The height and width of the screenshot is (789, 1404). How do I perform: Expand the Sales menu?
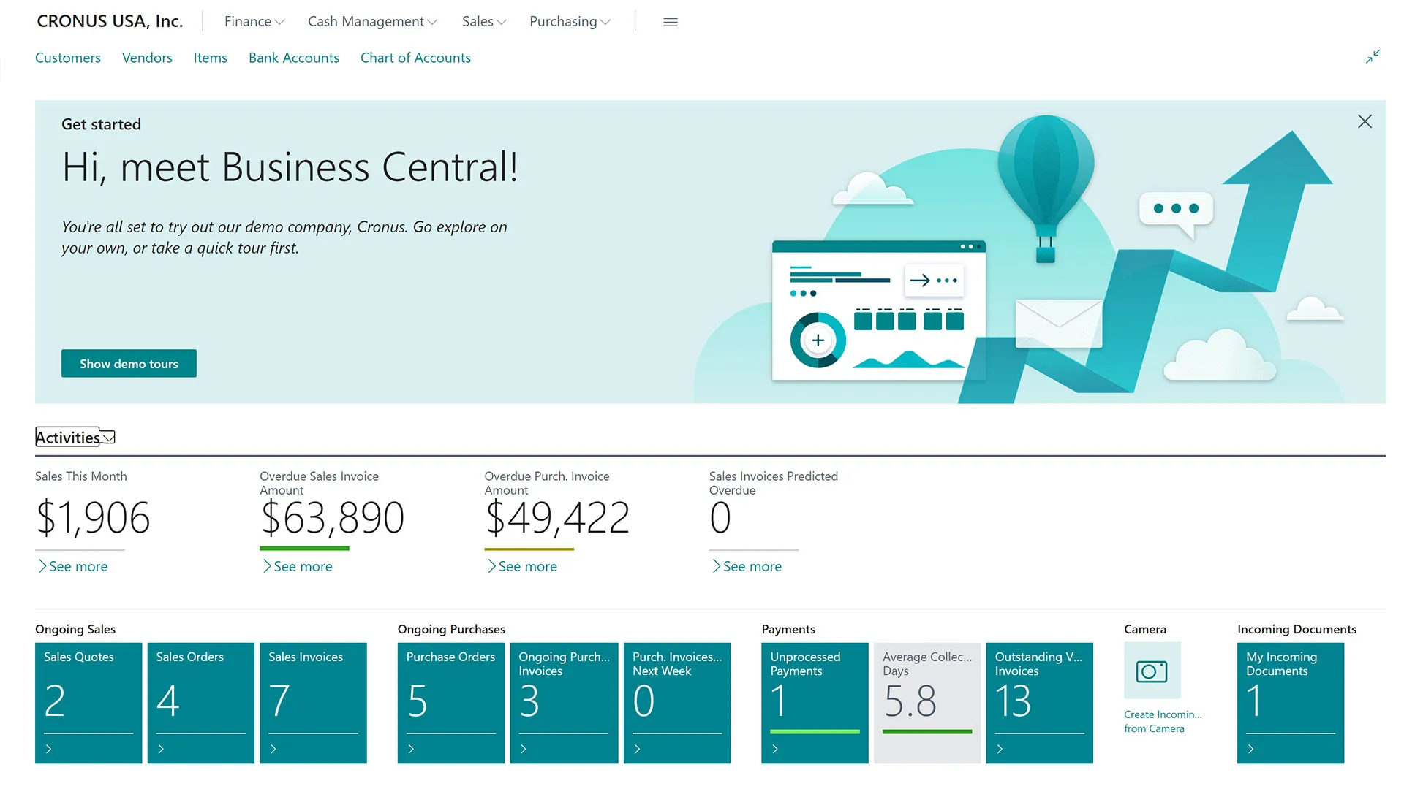483,21
